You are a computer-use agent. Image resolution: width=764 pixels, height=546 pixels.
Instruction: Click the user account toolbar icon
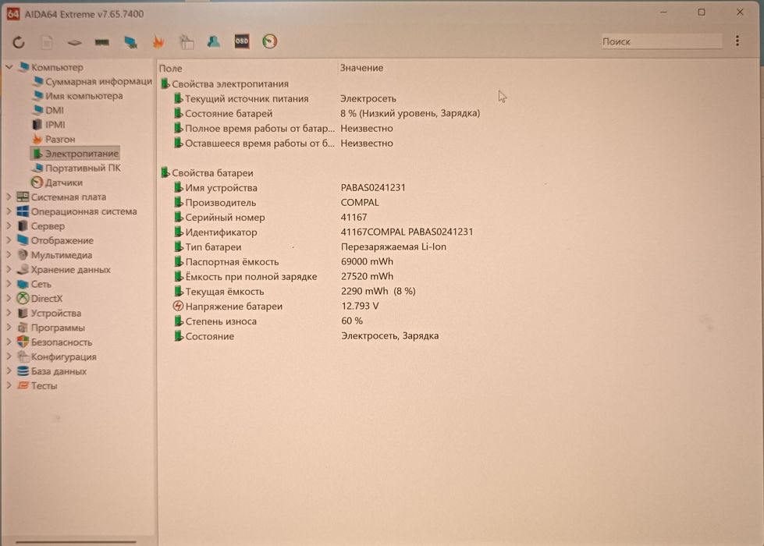pyautogui.click(x=214, y=41)
